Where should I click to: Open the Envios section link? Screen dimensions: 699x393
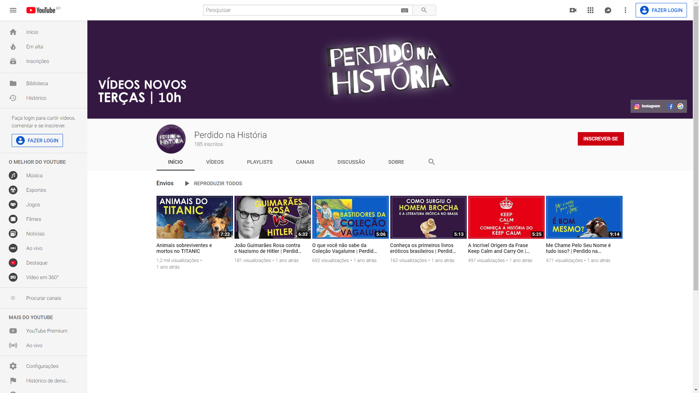[x=165, y=183]
